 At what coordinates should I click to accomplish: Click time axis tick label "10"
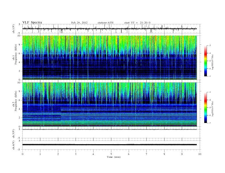click(200, 154)
